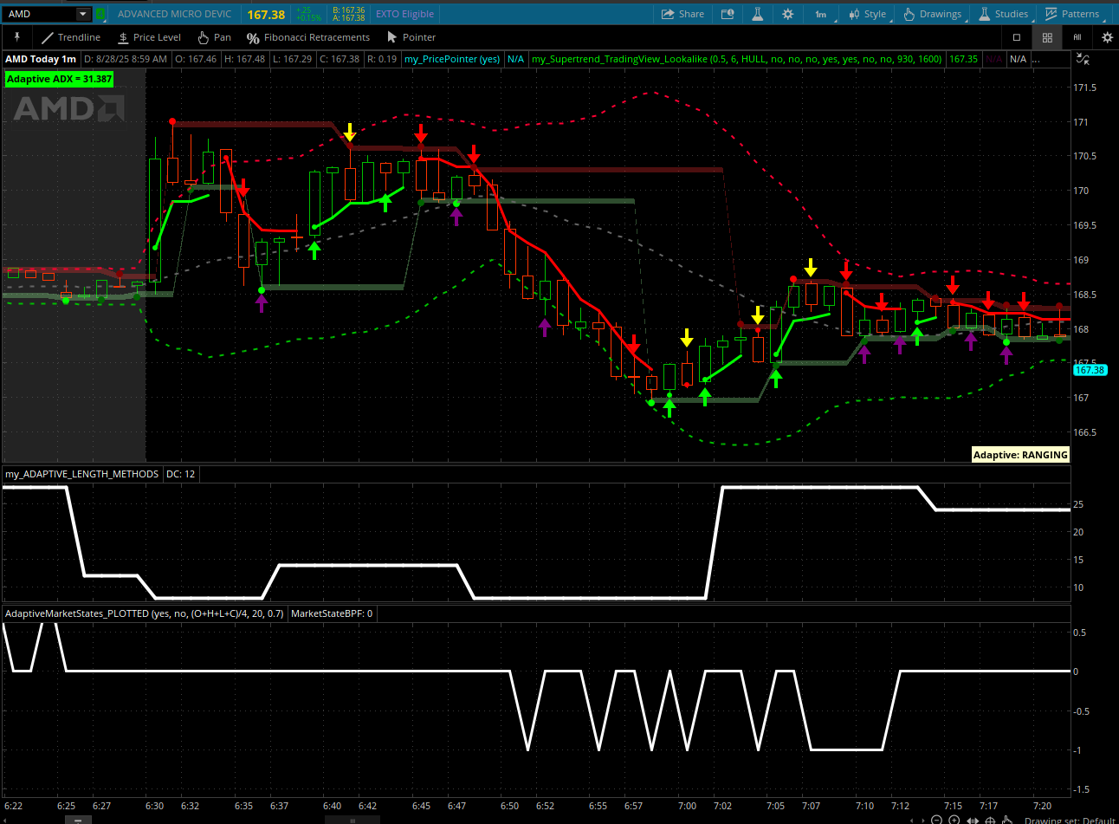Open chart settings gear in top toolbar
This screenshot has width=1119, height=824.
point(787,14)
